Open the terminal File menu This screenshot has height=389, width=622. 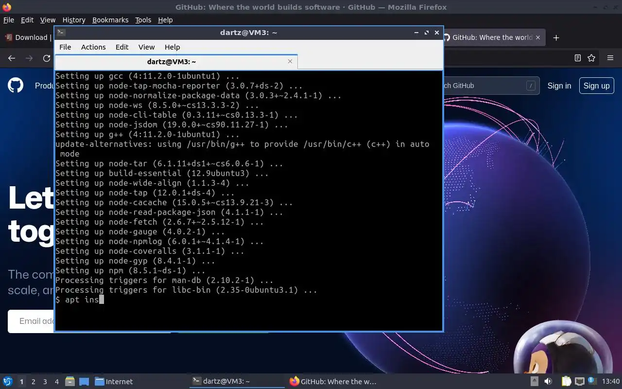[x=65, y=47]
